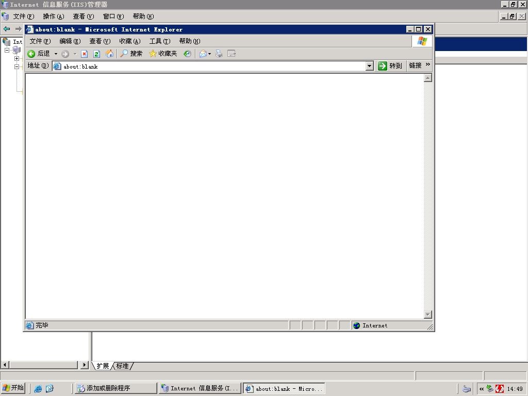Switch to the 扩展 tab in IIS Manager
The image size is (528, 396).
click(103, 366)
